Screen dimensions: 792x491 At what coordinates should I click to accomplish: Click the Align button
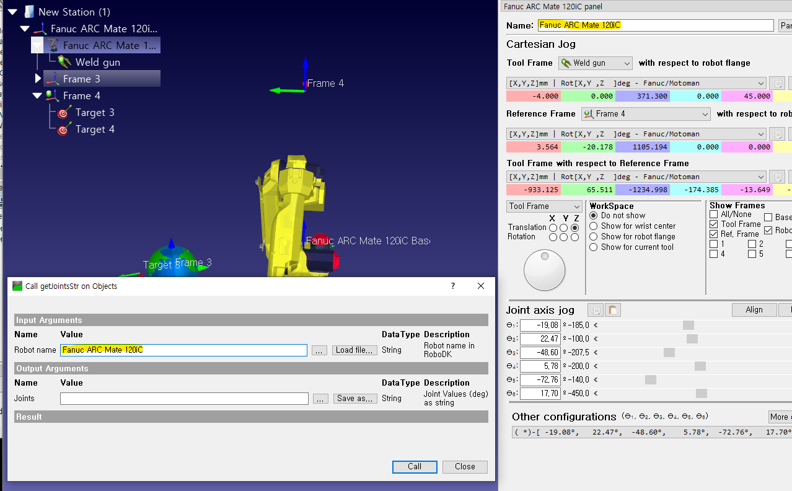(754, 310)
